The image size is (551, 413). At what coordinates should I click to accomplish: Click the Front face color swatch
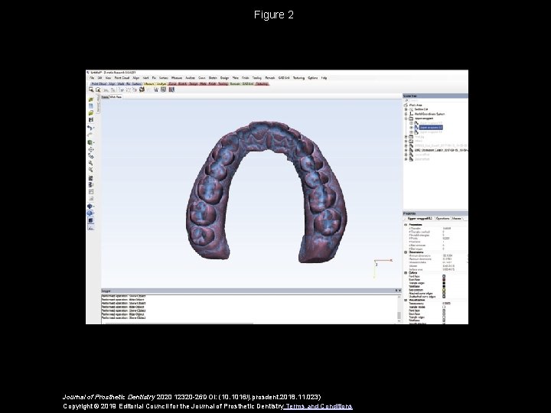444,276
